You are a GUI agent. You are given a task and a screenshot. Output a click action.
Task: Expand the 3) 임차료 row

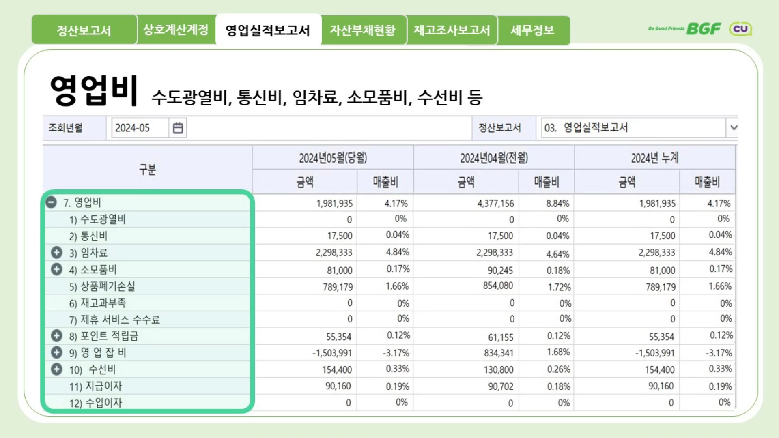pyautogui.click(x=57, y=253)
